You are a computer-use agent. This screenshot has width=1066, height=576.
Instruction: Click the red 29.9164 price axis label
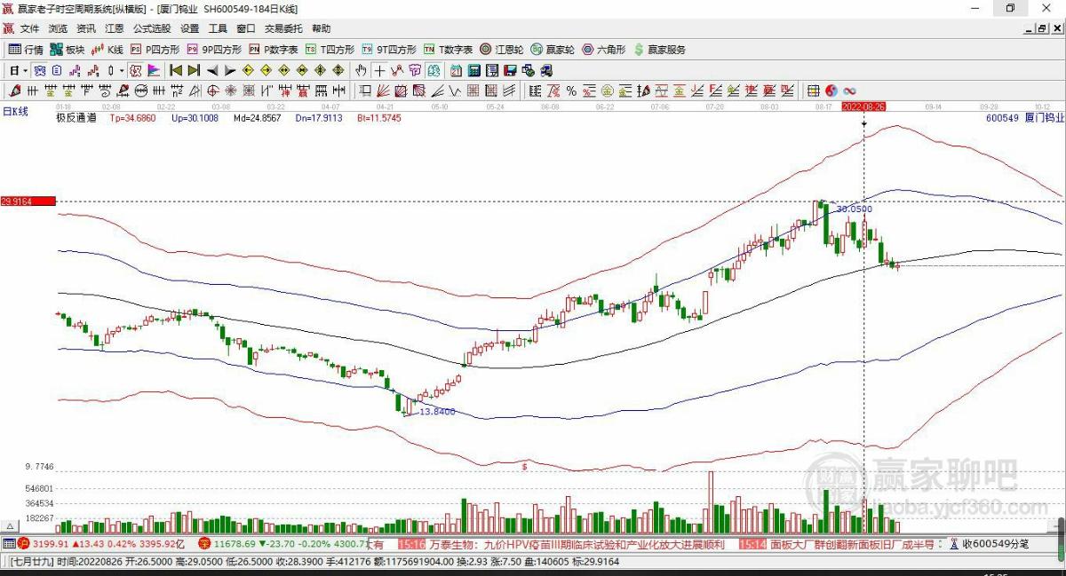tap(28, 201)
